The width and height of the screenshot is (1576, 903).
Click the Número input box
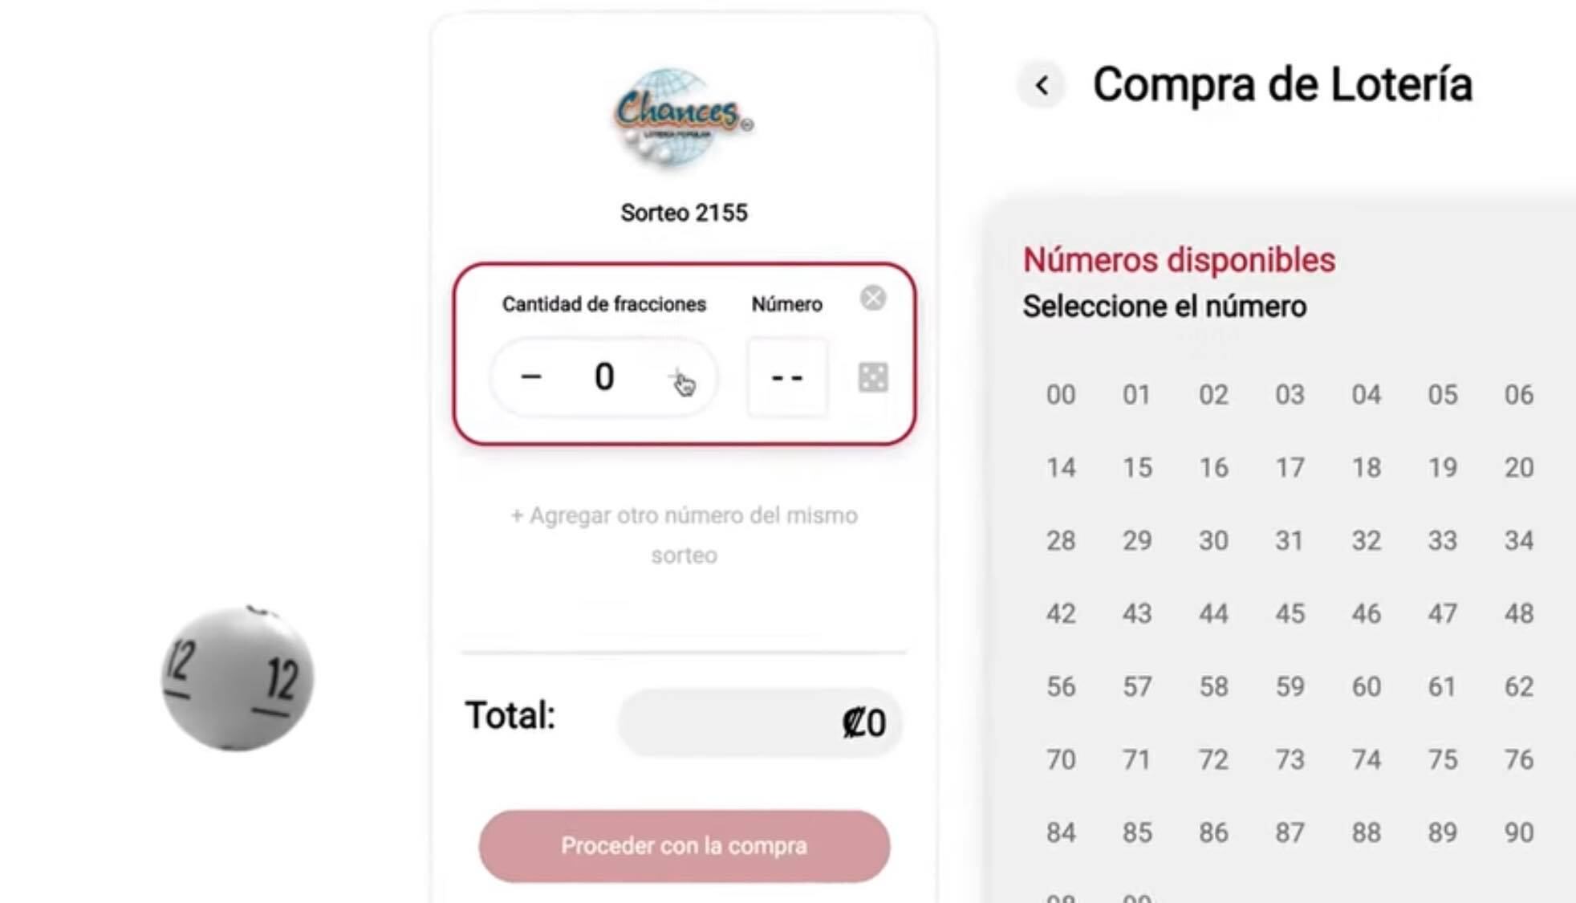(x=786, y=377)
